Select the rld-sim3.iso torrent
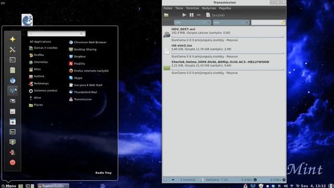The width and height of the screenshot is (334, 188). point(224,51)
